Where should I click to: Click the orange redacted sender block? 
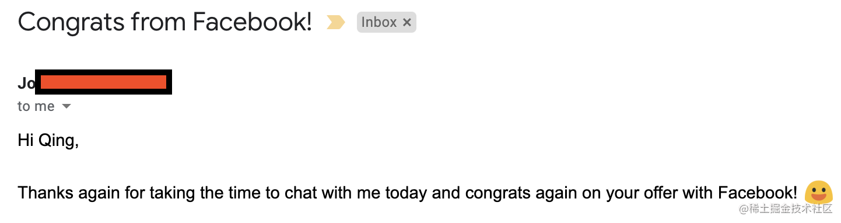pyautogui.click(x=104, y=82)
